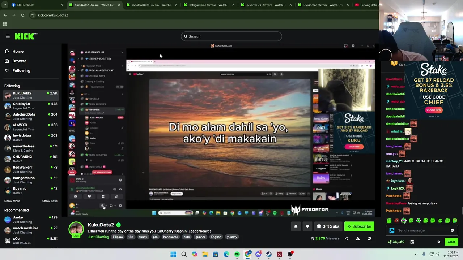Open recommended channel watchsarahlive
This screenshot has height=260, width=463.
click(31, 230)
